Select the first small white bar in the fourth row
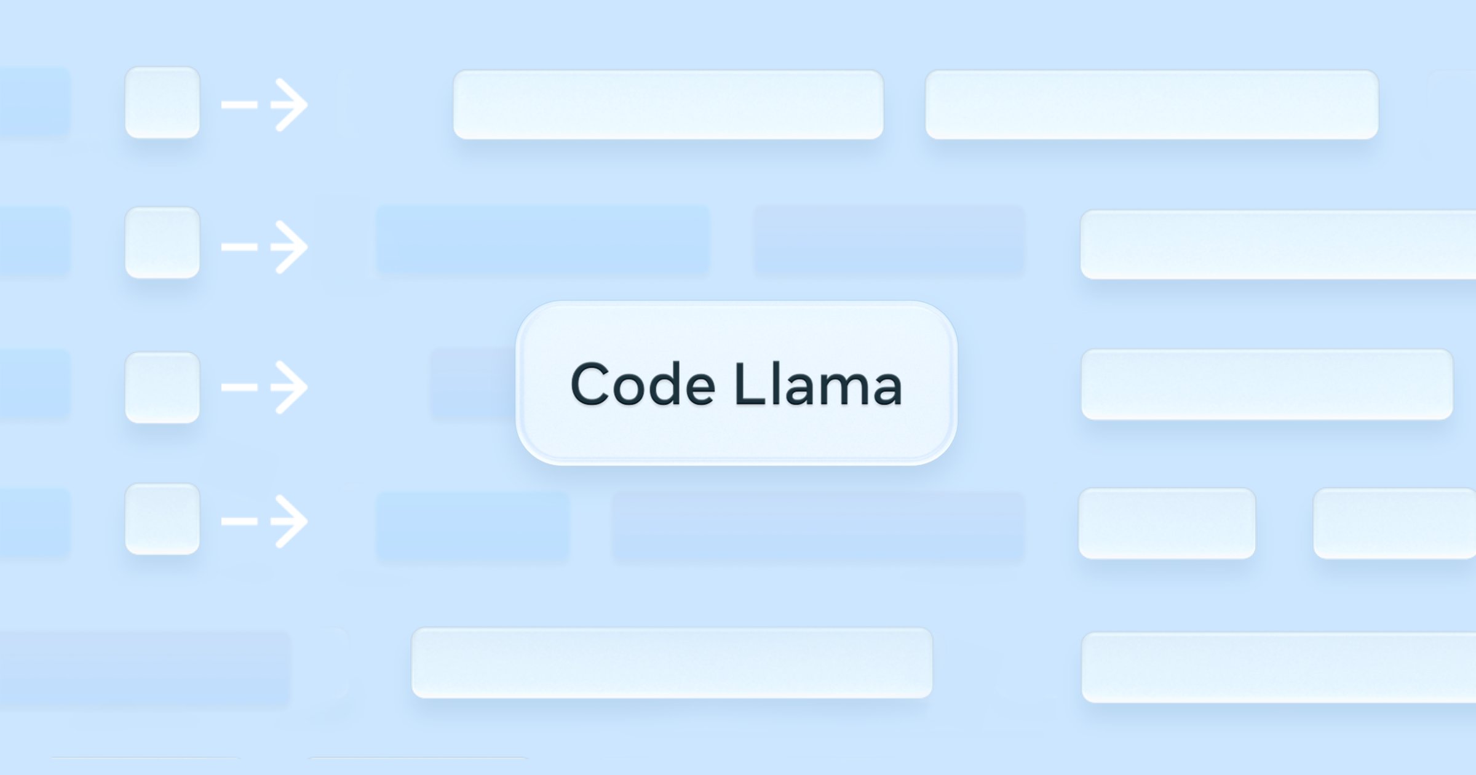 click(x=1167, y=523)
